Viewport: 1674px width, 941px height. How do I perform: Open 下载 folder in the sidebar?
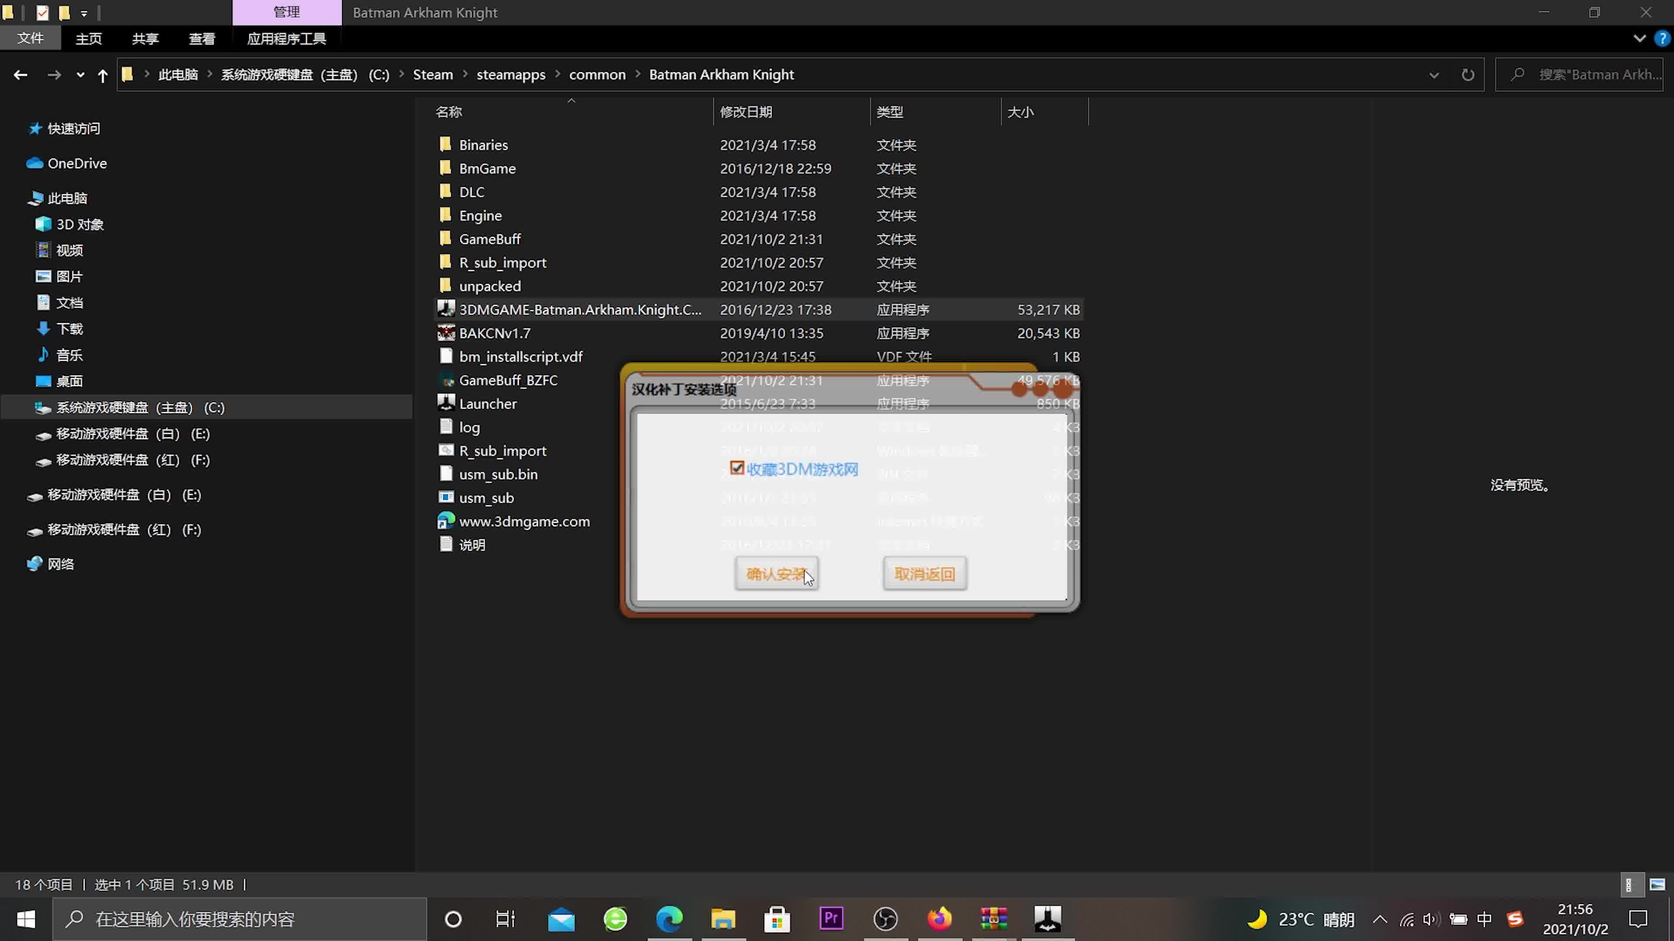[69, 328]
